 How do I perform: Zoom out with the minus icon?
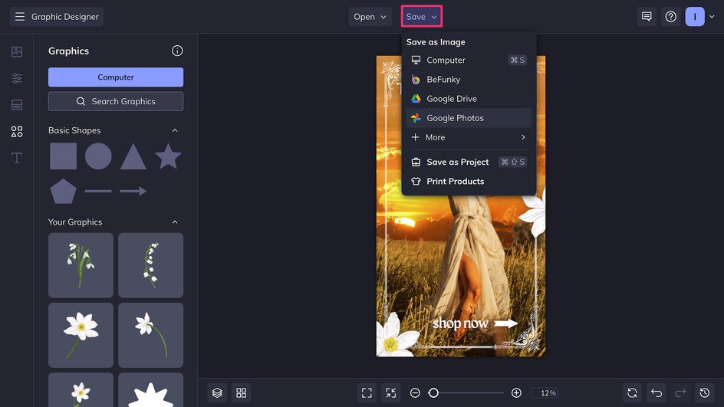tap(415, 392)
